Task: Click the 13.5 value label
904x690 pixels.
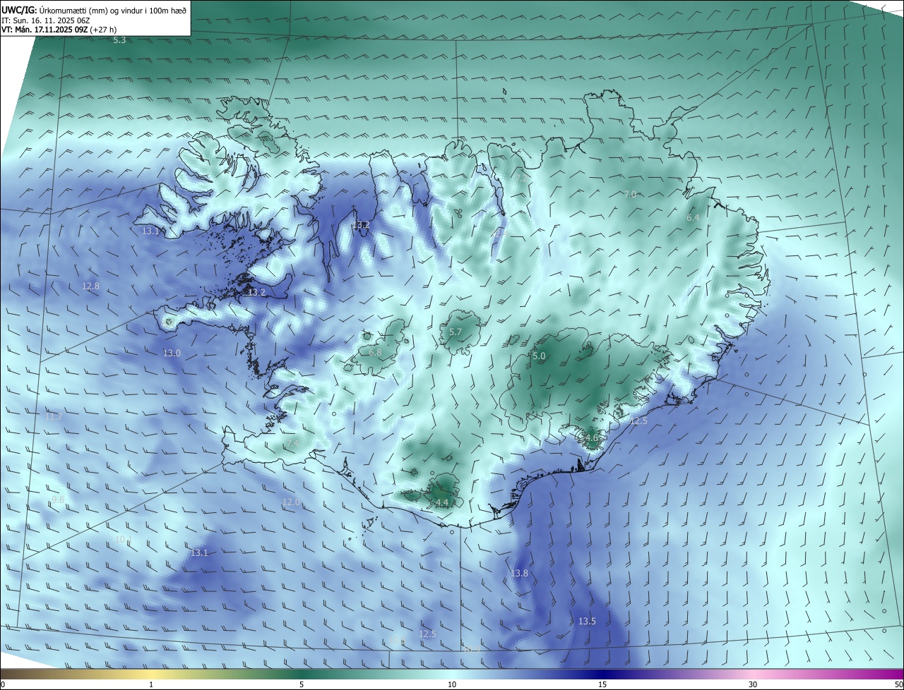Action: [587, 621]
